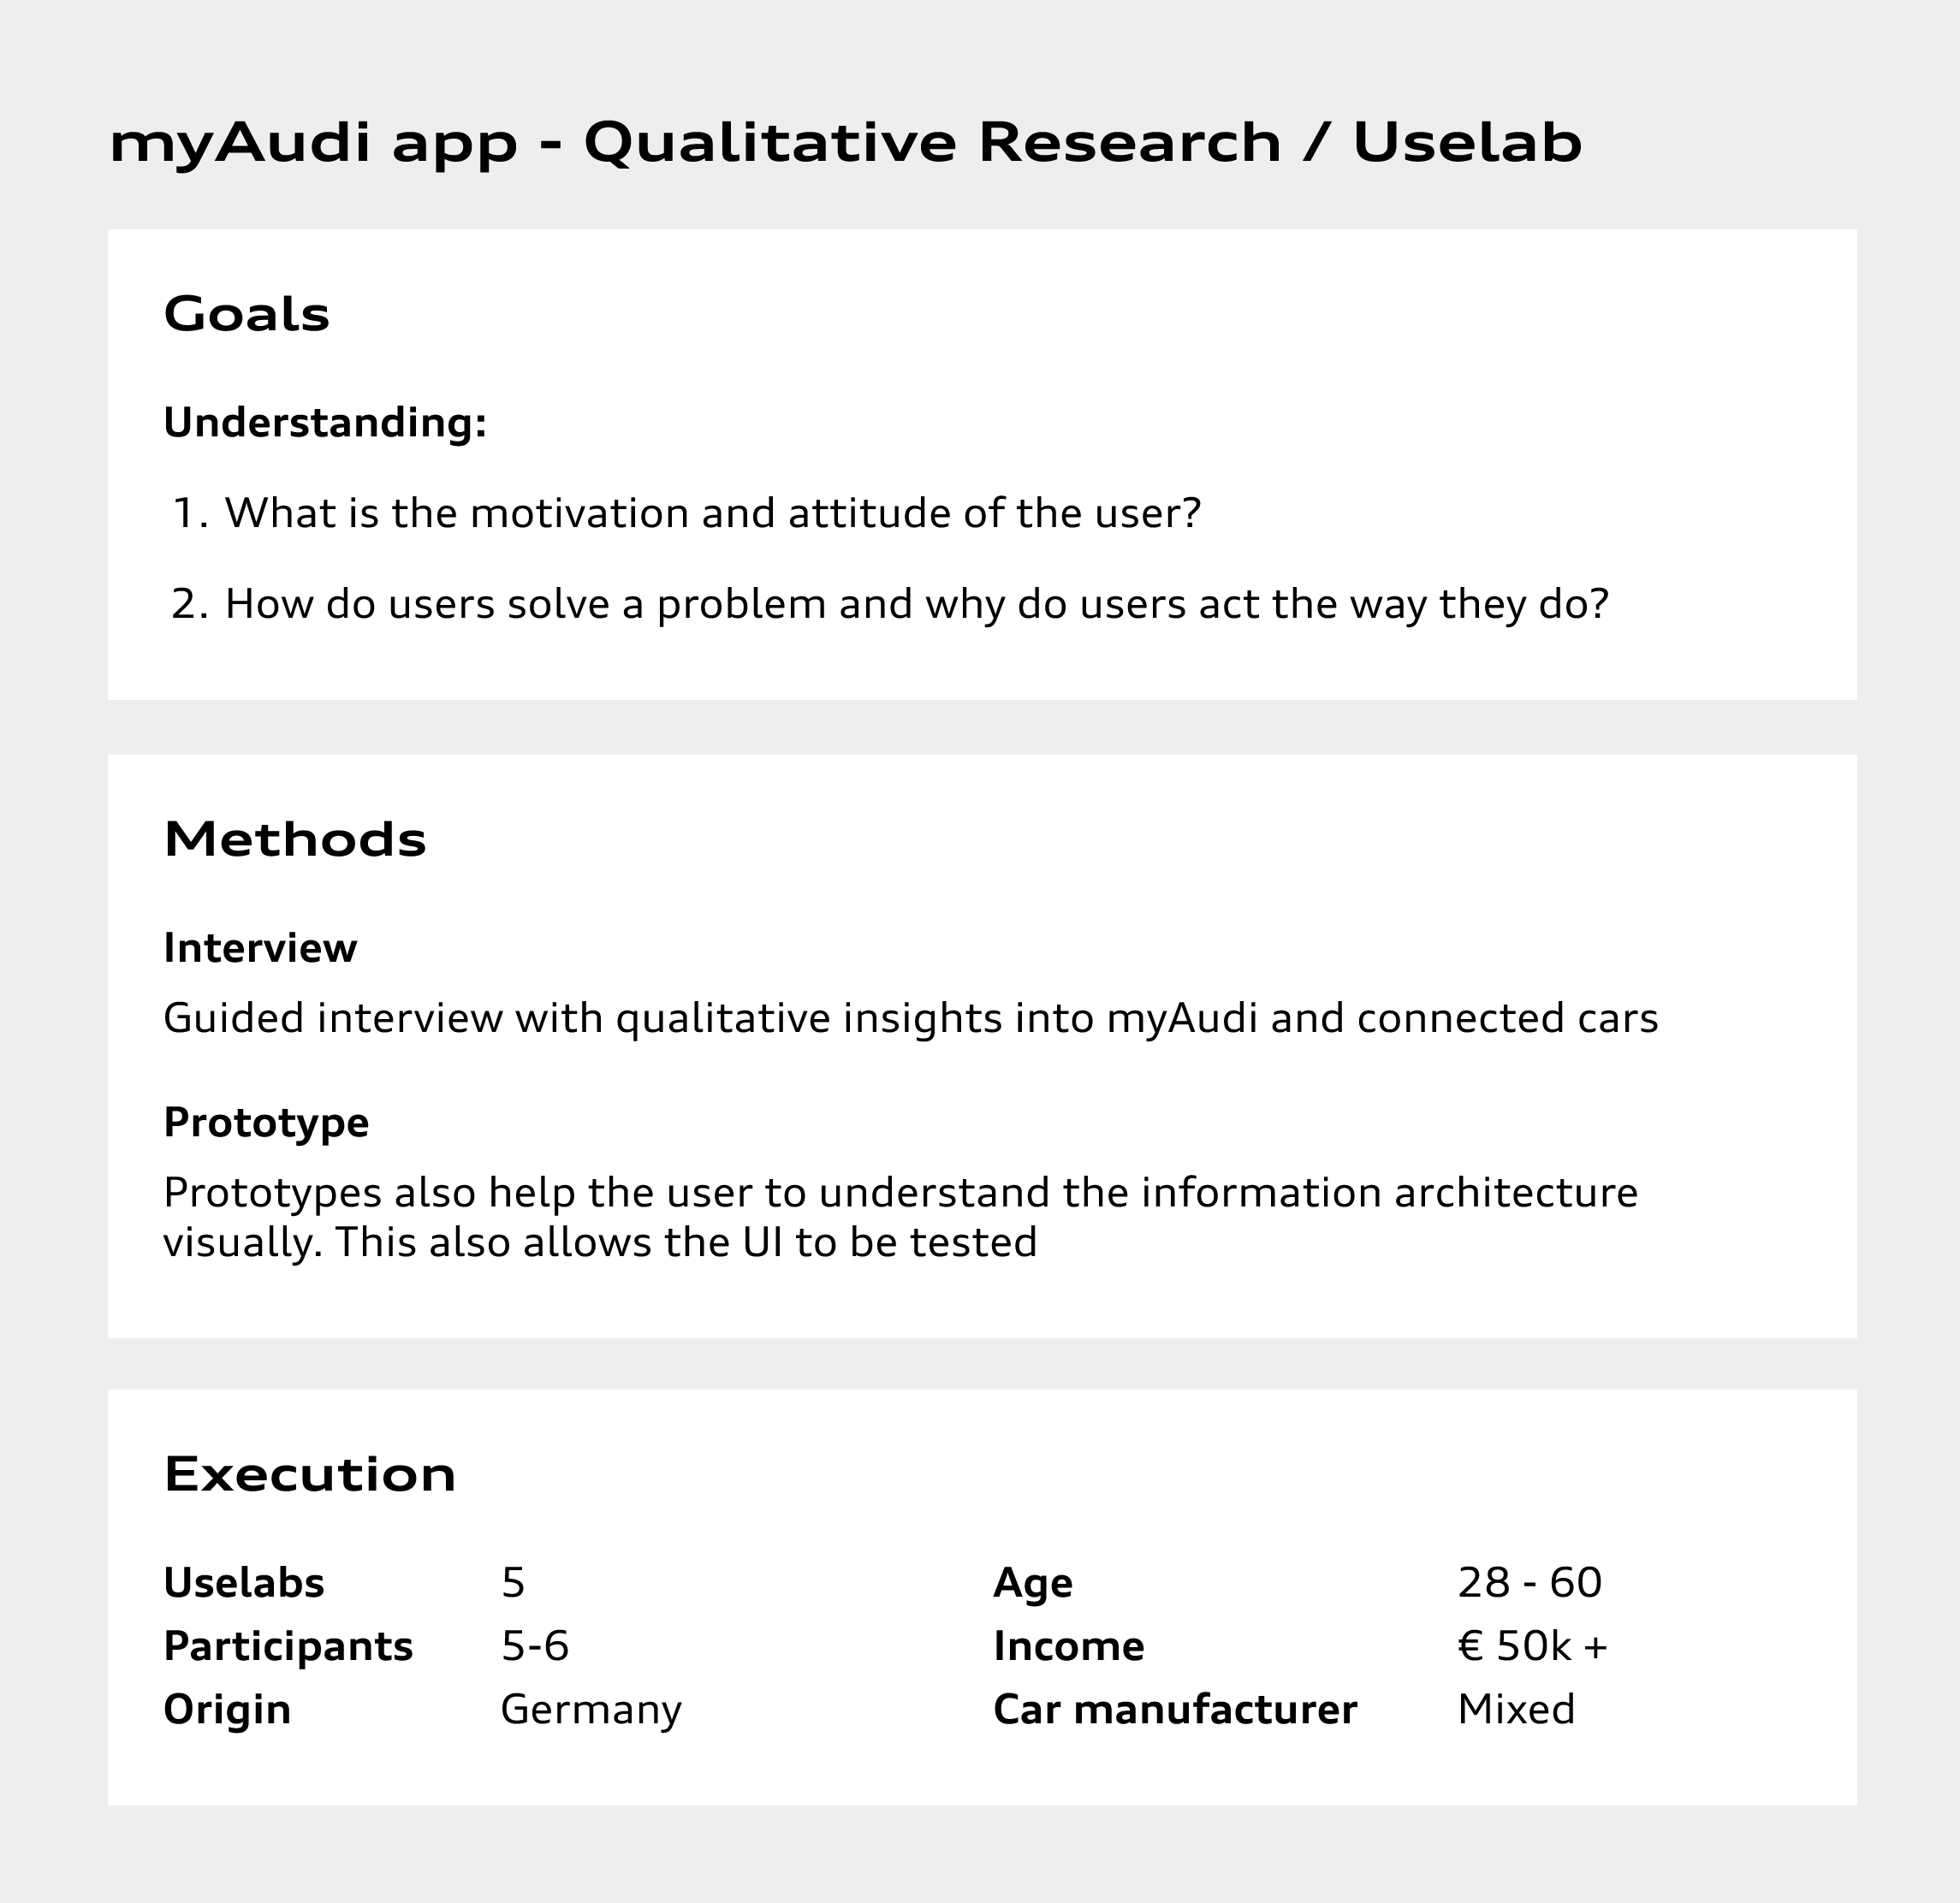1960x1903 pixels.
Task: Click the Origin value Germany
Action: coord(591,1710)
